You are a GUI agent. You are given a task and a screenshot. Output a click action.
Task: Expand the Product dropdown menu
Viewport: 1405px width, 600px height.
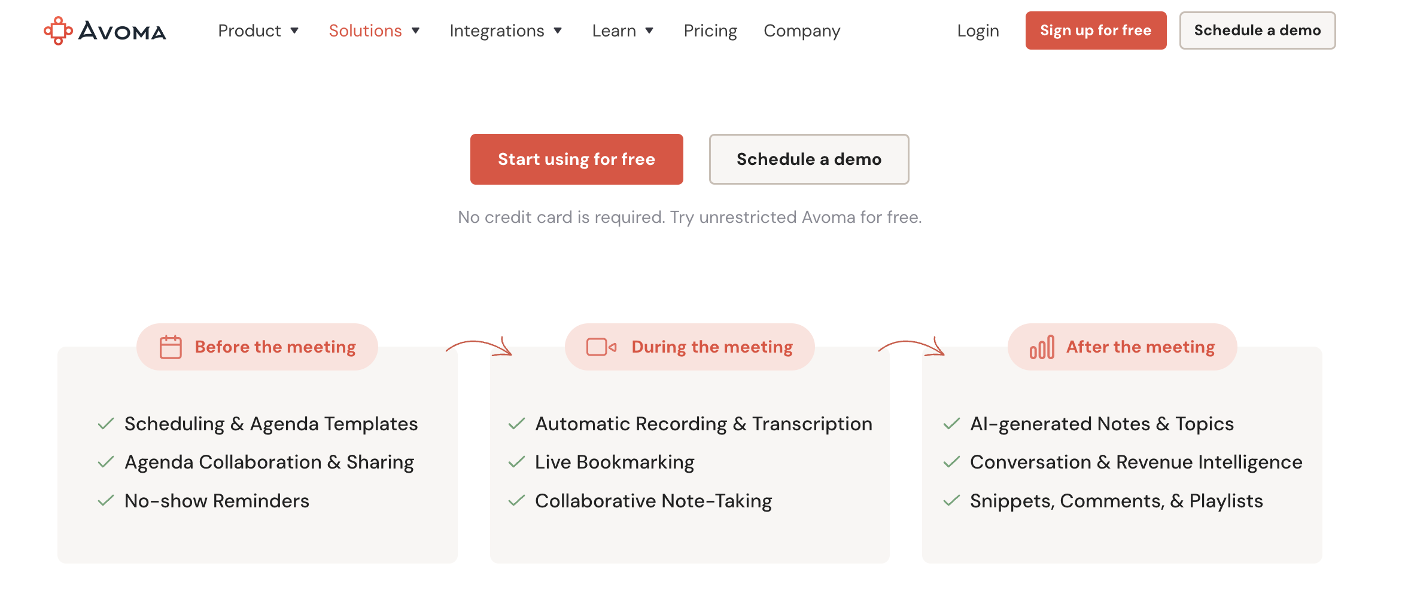(258, 30)
